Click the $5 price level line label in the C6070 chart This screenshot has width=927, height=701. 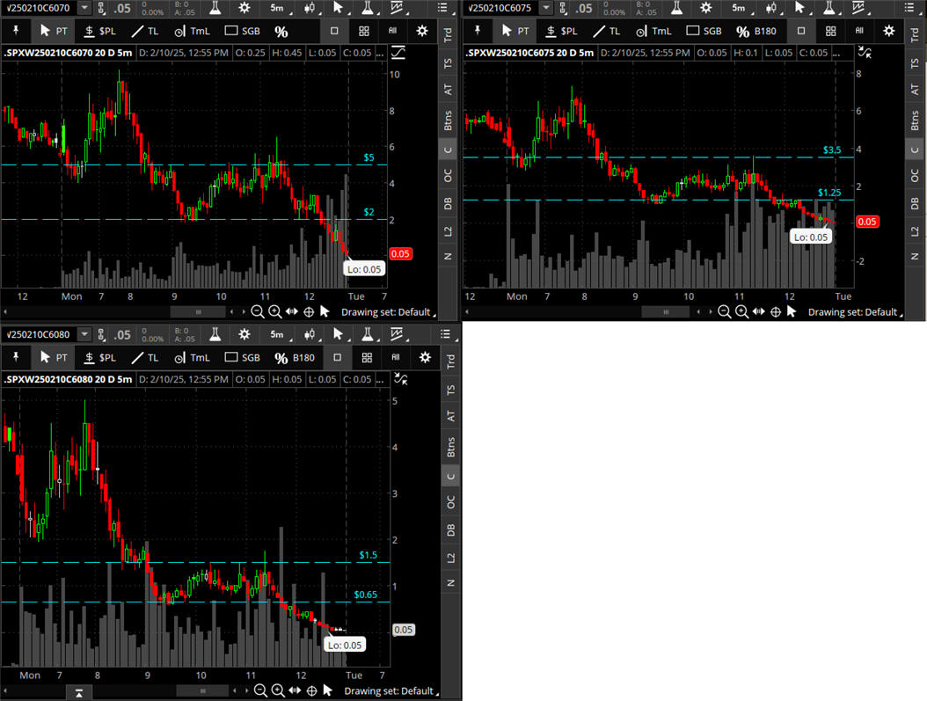(x=369, y=157)
